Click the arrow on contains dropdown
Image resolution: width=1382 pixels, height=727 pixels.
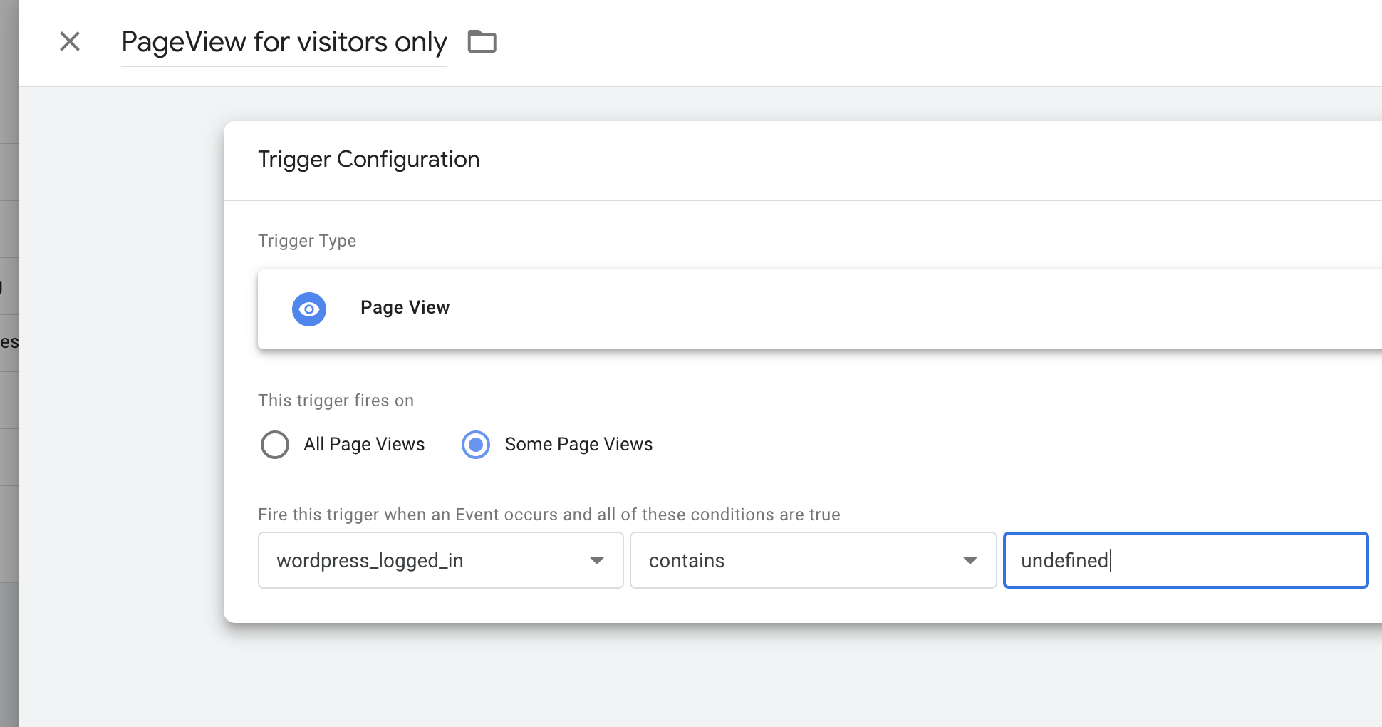pyautogui.click(x=970, y=561)
